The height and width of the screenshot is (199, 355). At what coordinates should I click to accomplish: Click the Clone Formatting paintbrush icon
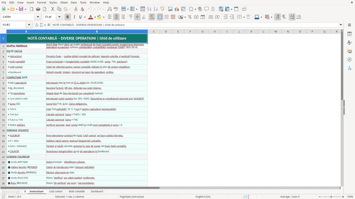click(76, 9)
